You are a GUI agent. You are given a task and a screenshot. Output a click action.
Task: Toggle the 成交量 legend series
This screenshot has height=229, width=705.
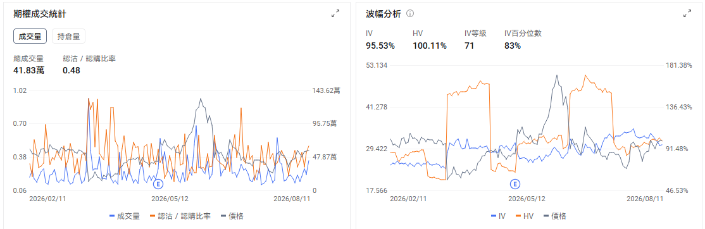pyautogui.click(x=125, y=216)
